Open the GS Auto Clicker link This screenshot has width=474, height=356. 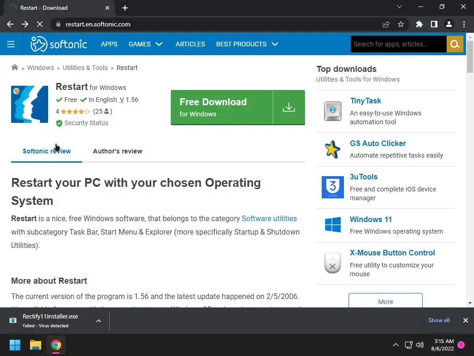pyautogui.click(x=378, y=143)
